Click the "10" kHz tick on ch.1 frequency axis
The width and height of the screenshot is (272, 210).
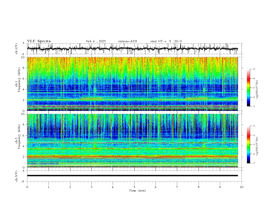tap(23, 57)
